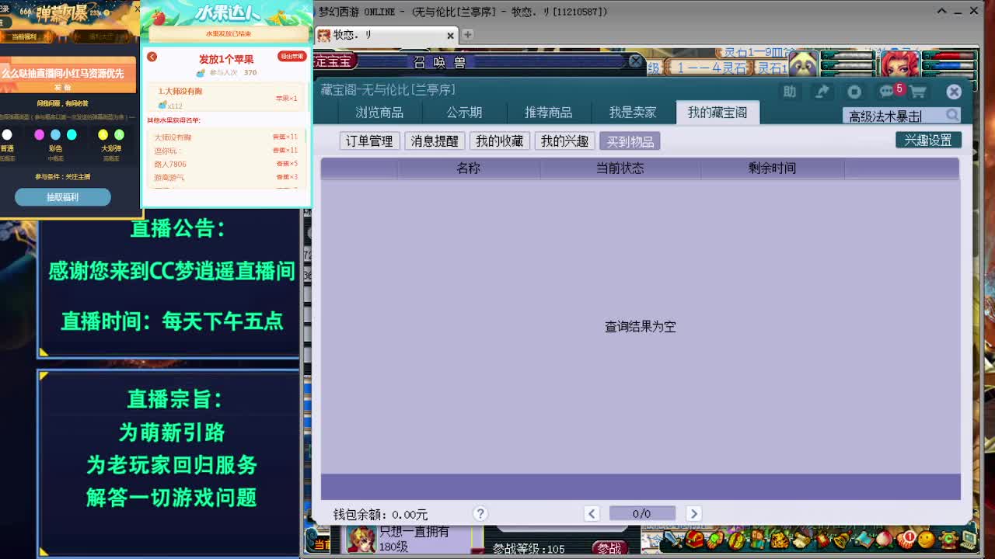Viewport: 995px width, 559px height.
Task: Open 订单管理 sub-tab
Action: point(369,141)
